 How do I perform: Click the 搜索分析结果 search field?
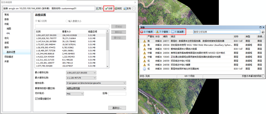point(227,32)
